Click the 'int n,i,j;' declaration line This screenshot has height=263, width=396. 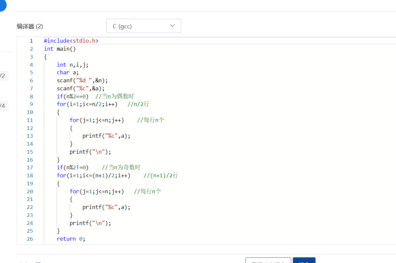pyautogui.click(x=72, y=65)
